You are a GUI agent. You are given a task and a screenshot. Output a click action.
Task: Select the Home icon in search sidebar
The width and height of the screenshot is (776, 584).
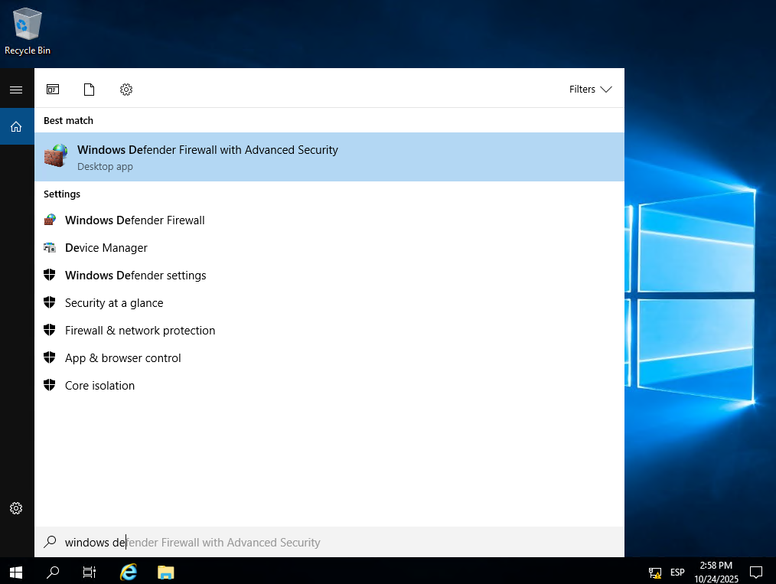16,127
